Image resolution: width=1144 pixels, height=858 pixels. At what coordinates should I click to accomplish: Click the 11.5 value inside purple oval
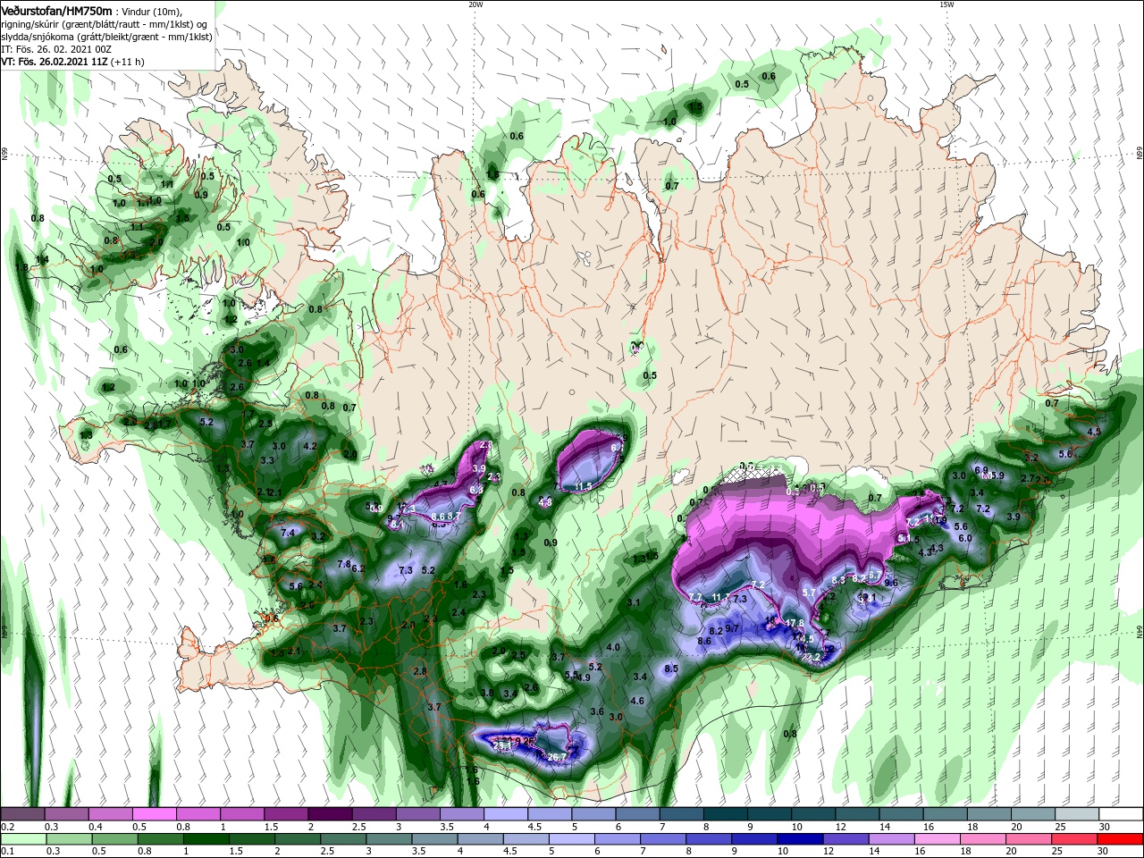(x=583, y=486)
